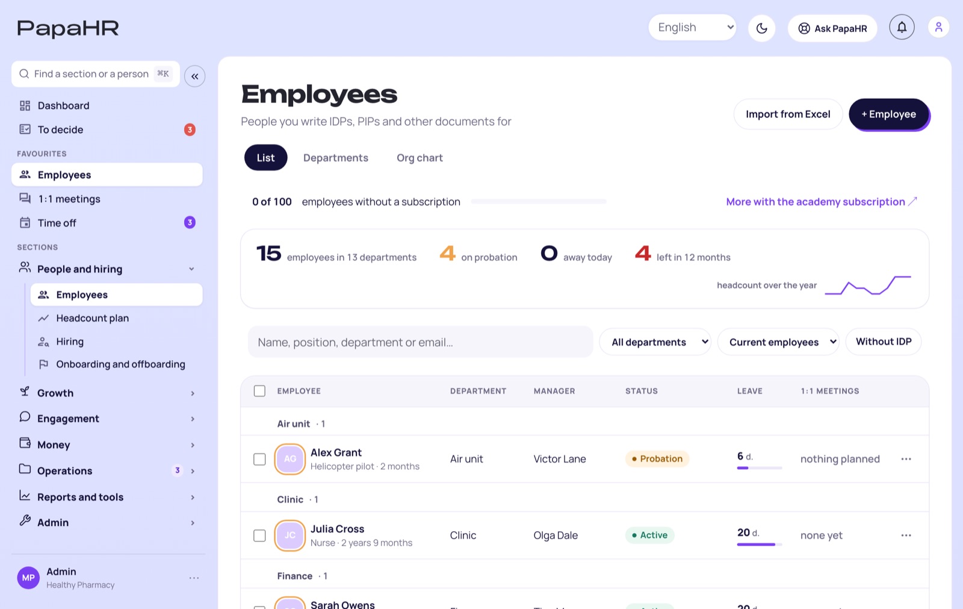Click Ask PapaHR button
This screenshot has width=963, height=609.
pos(832,28)
